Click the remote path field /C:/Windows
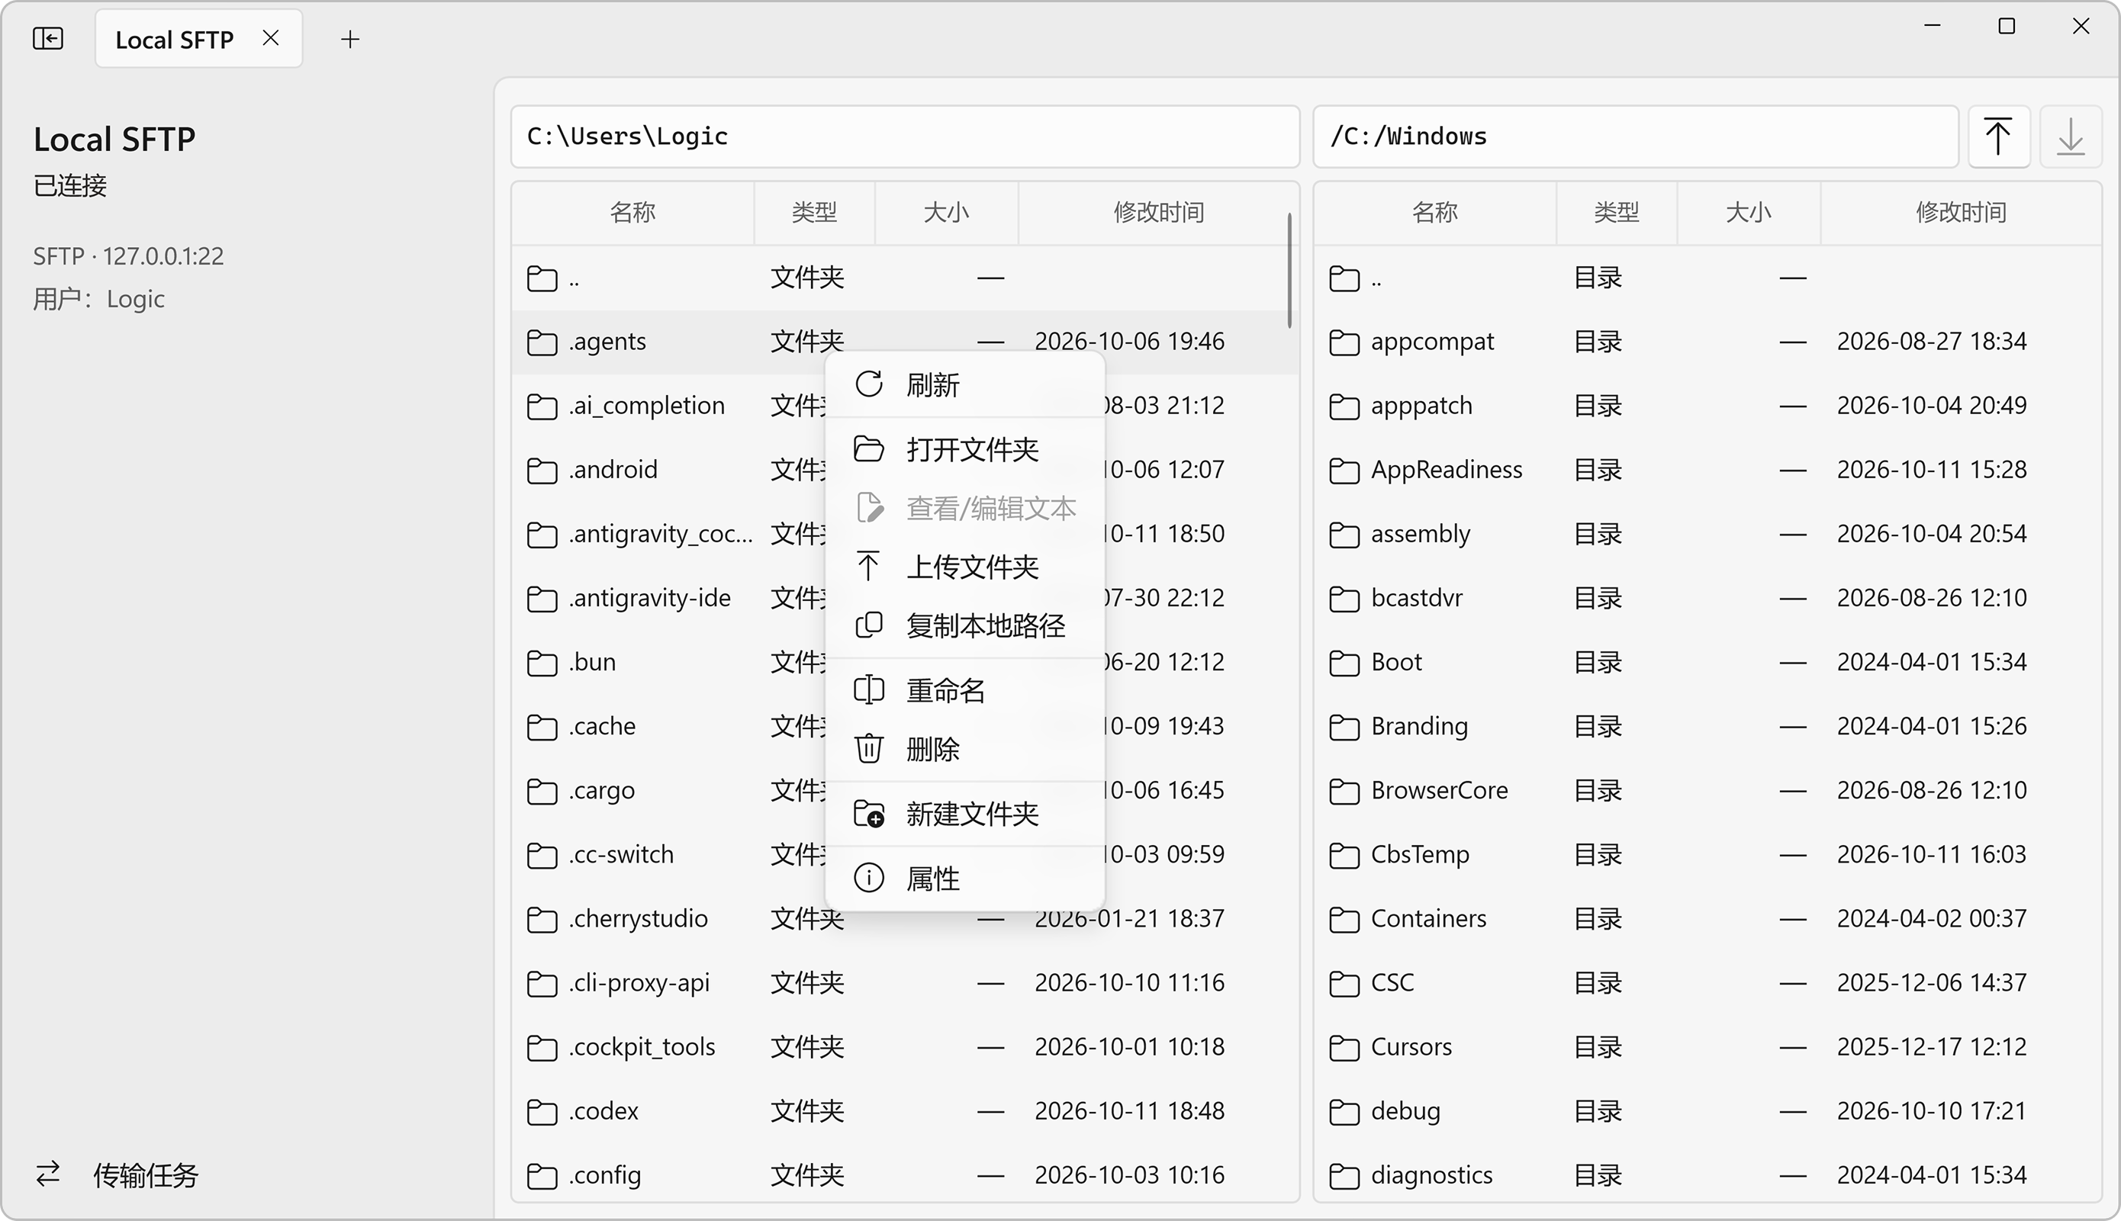Image resolution: width=2121 pixels, height=1221 pixels. pyautogui.click(x=1636, y=137)
